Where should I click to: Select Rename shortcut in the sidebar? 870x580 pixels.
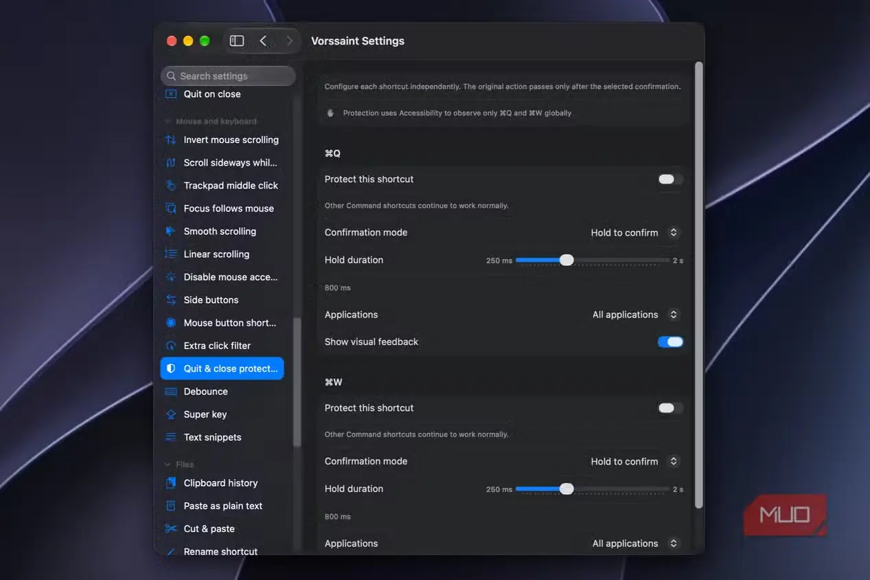point(222,551)
